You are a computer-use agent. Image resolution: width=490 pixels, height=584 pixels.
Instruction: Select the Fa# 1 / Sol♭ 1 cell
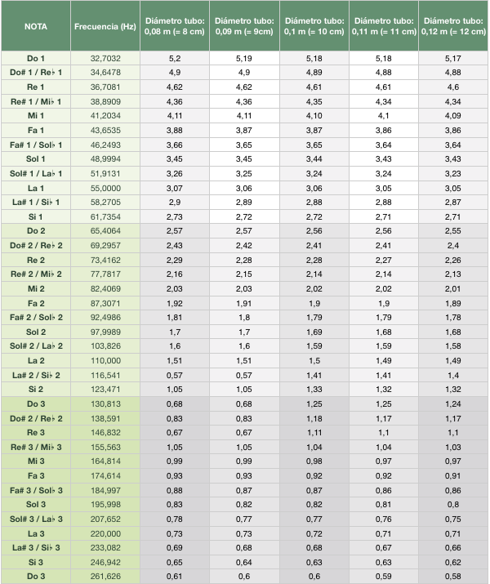36,145
